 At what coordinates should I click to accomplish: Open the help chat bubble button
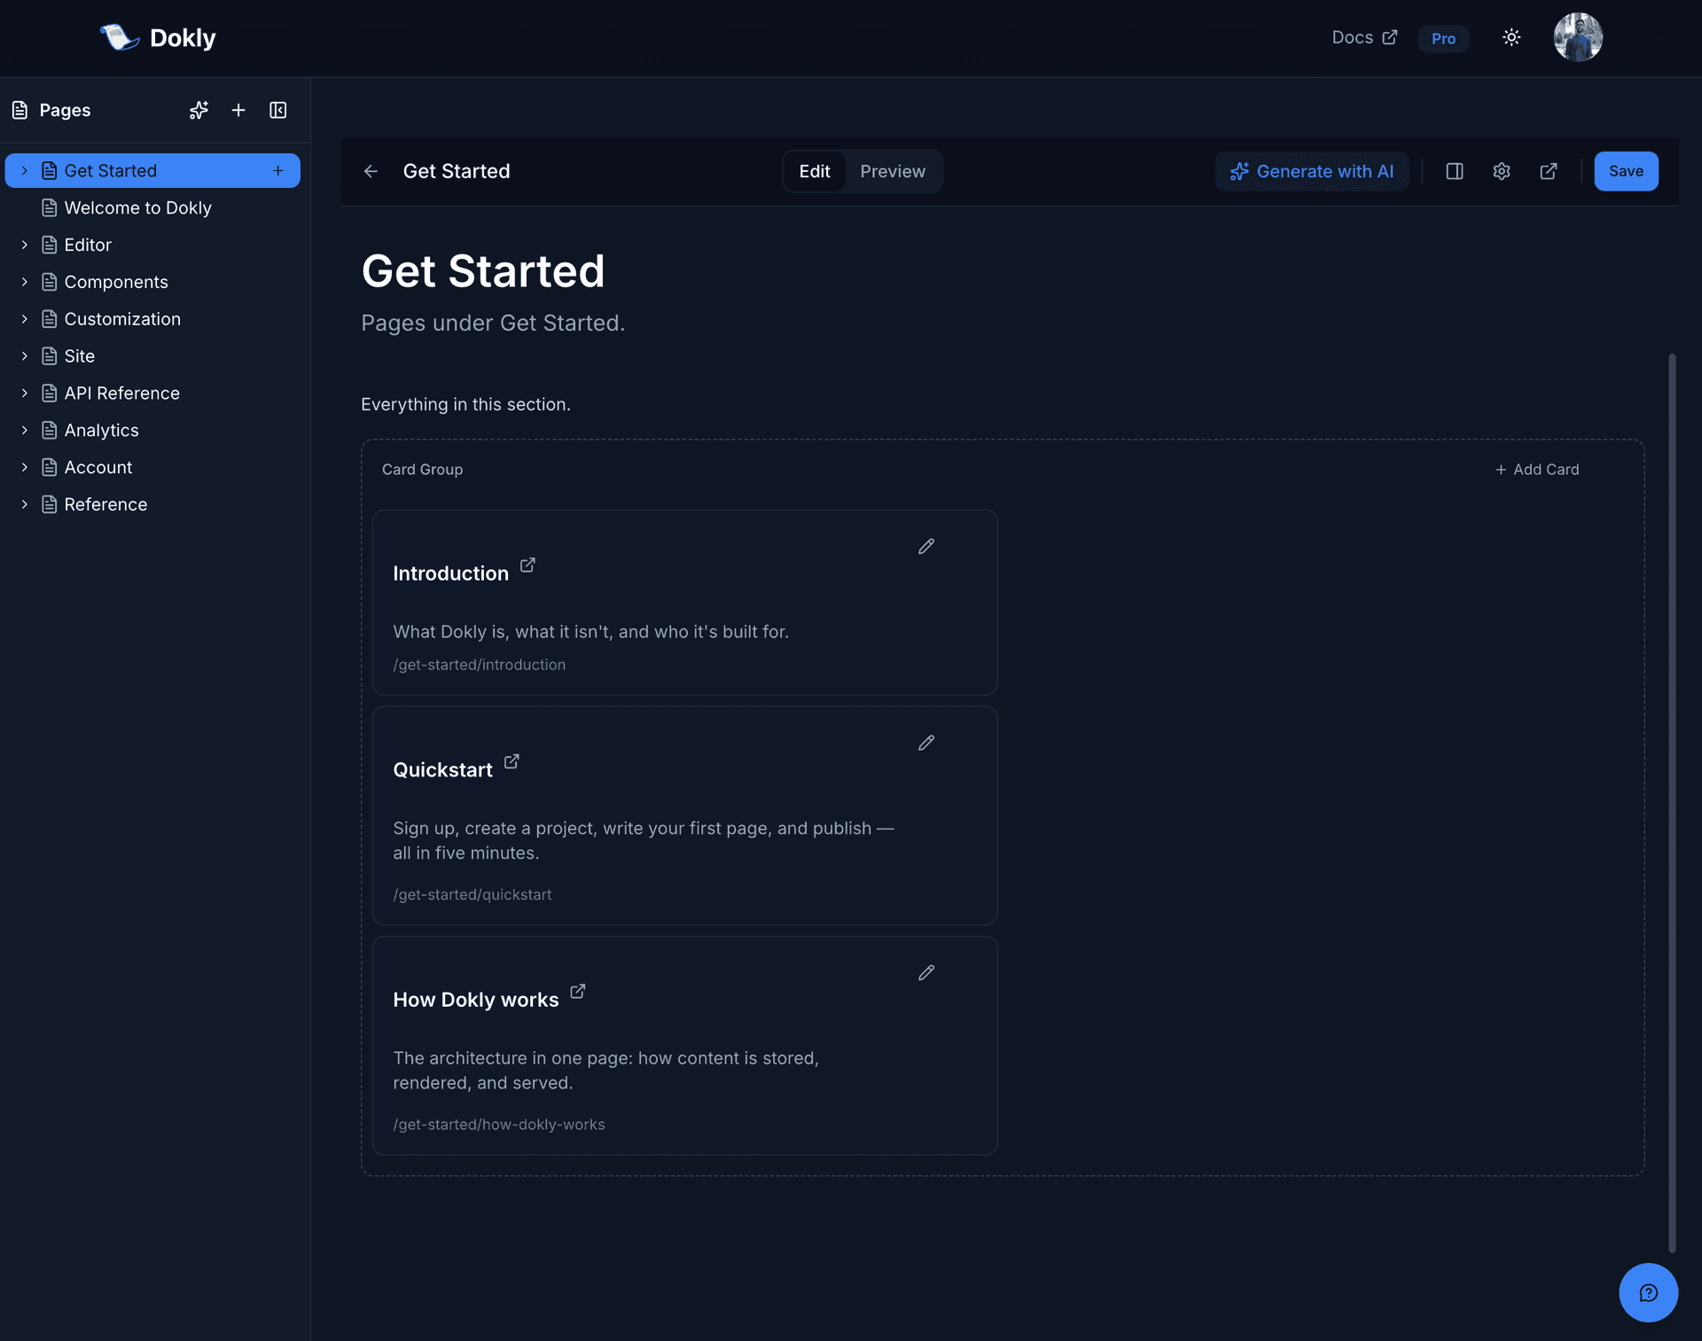pos(1648,1292)
